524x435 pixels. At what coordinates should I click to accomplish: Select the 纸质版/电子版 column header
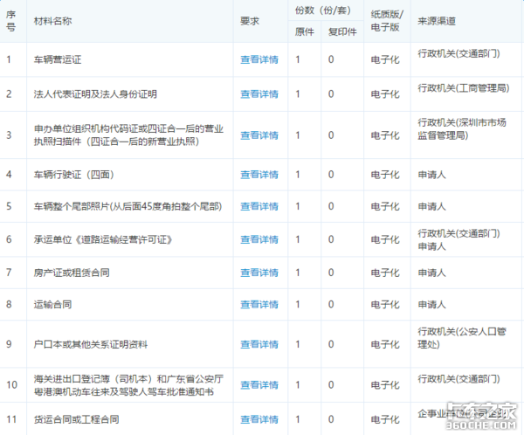387,21
